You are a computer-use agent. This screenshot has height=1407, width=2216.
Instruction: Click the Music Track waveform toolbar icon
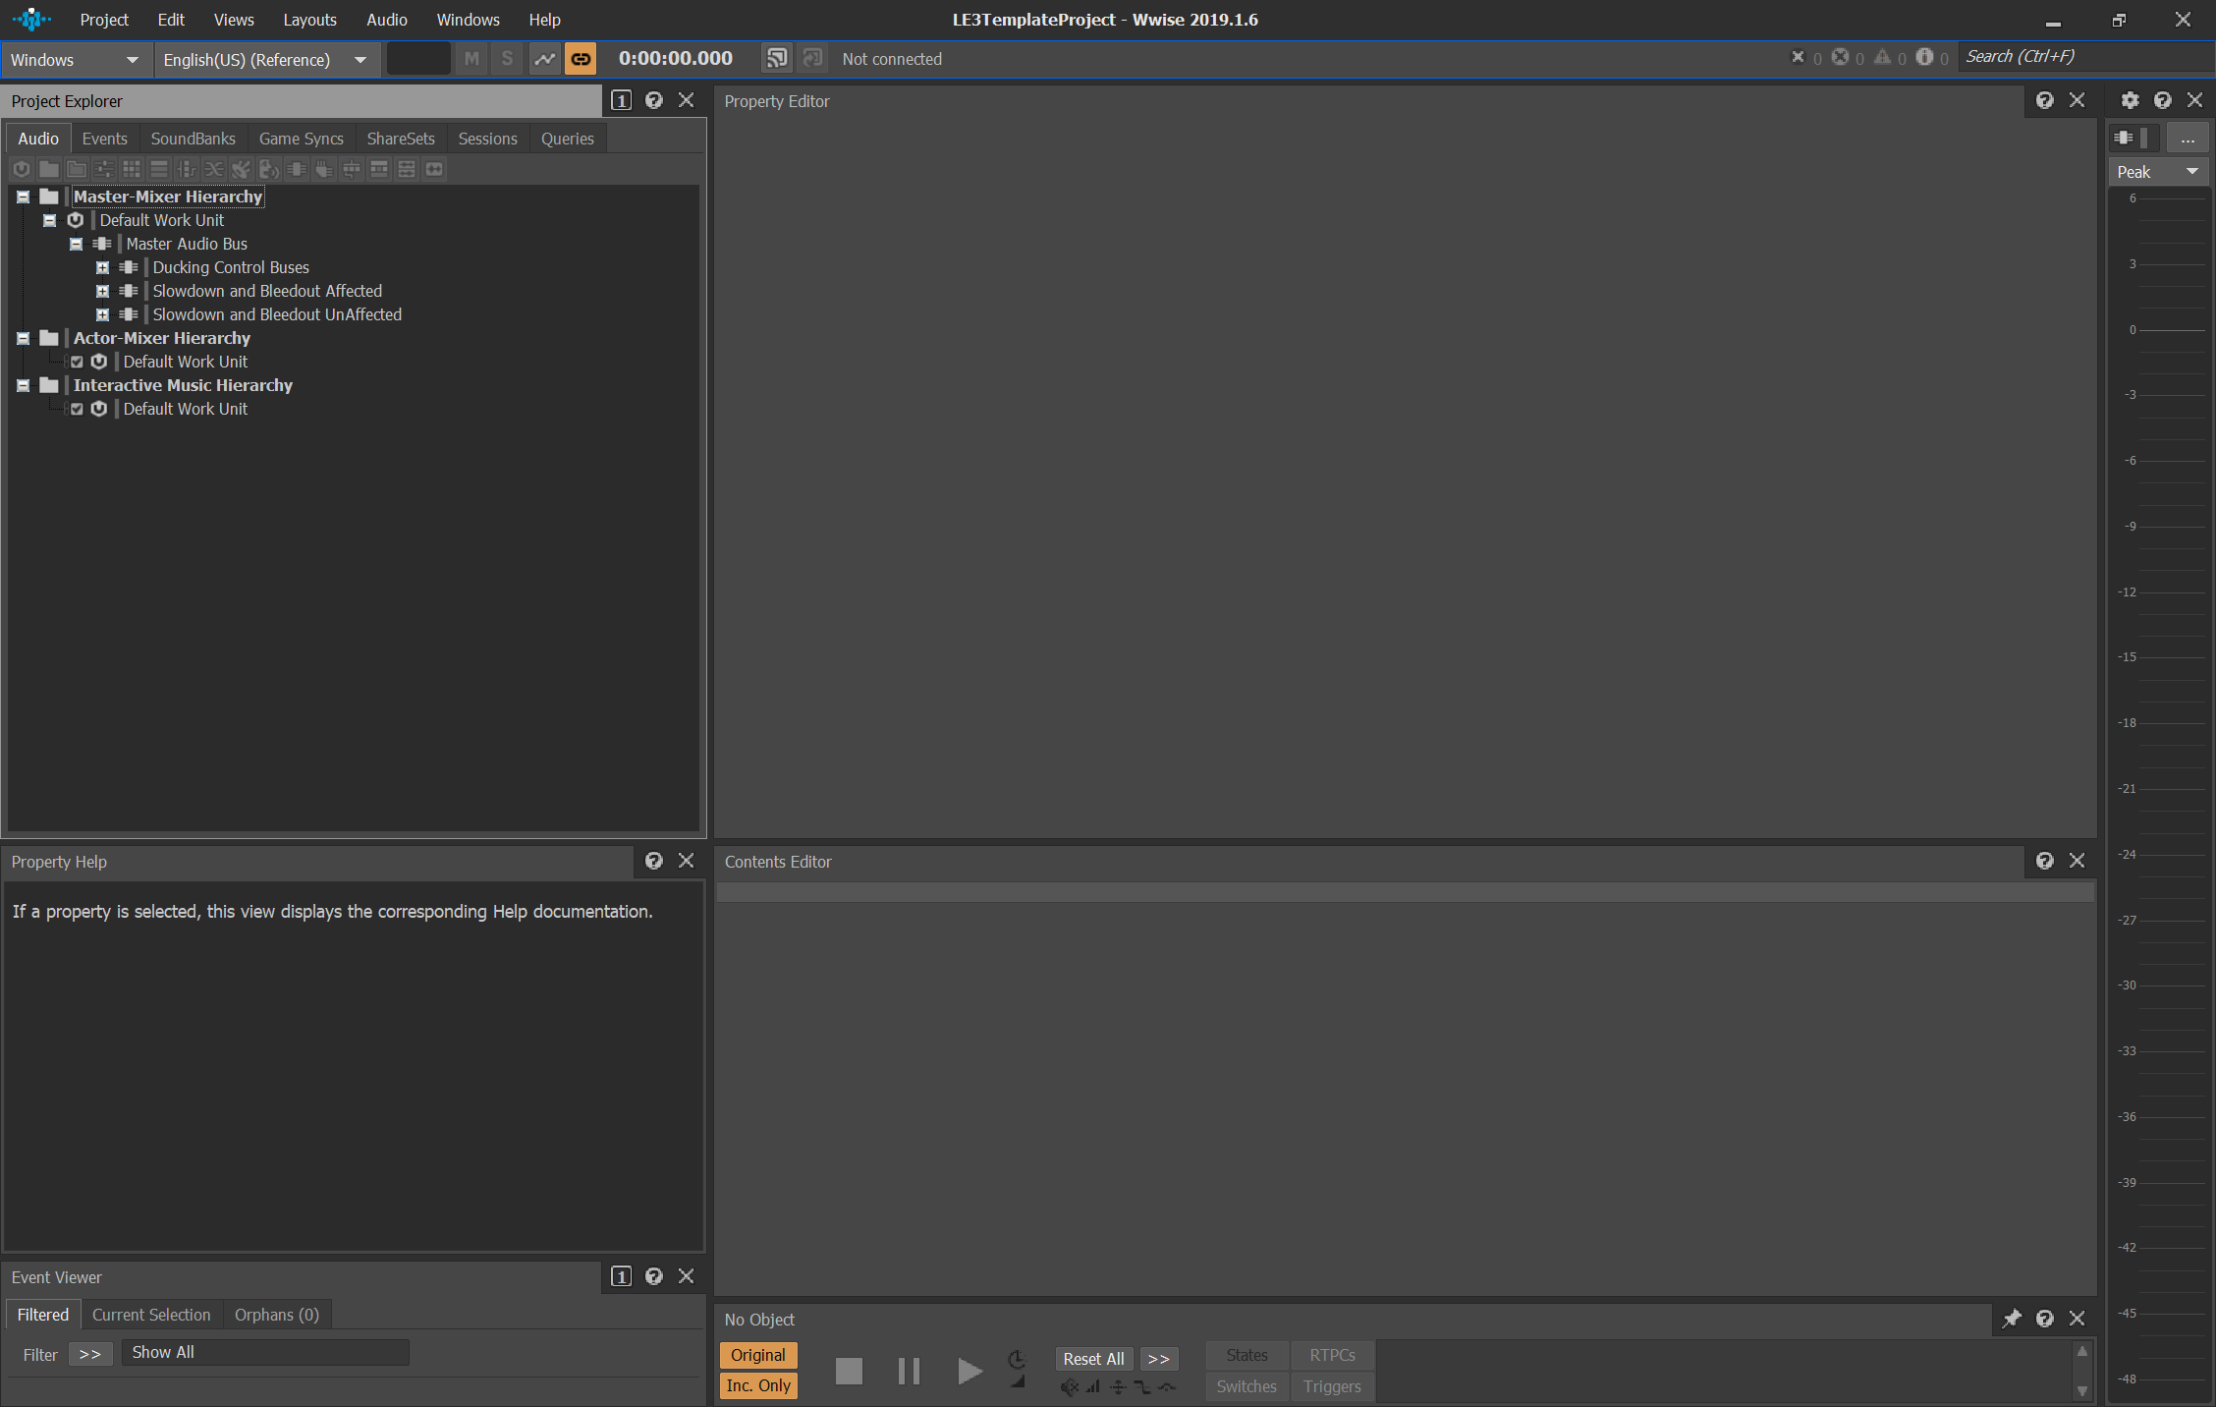[434, 169]
